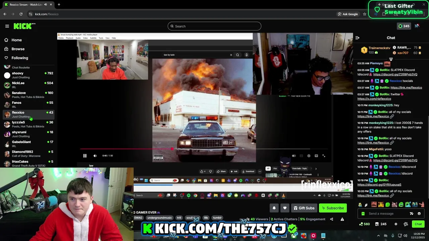
Task: Bookmark this page with the star
Action: click(x=365, y=14)
